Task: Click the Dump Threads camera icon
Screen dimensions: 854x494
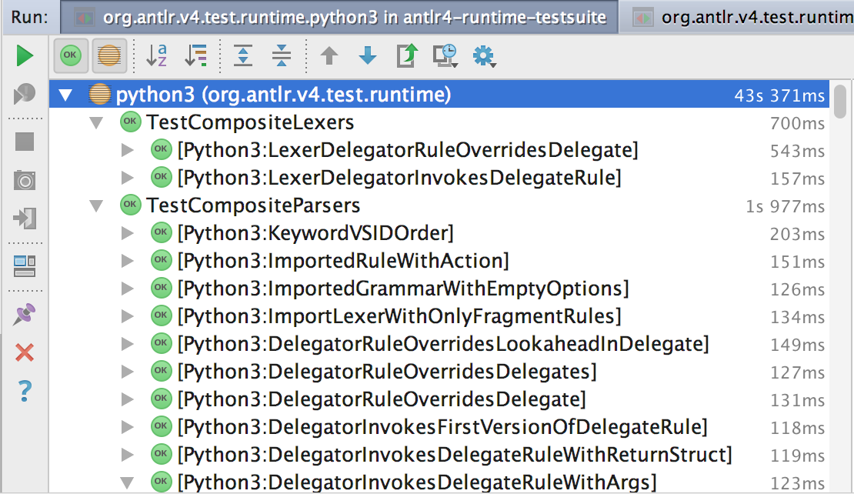Action: click(x=25, y=181)
